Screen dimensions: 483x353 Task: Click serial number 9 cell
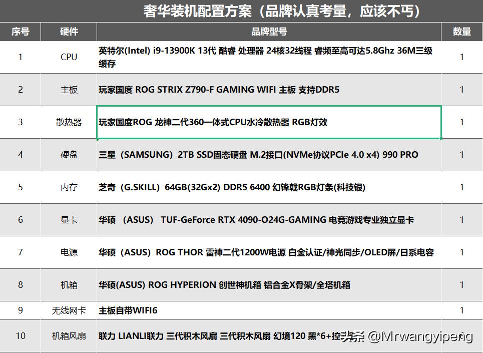pyautogui.click(x=21, y=310)
